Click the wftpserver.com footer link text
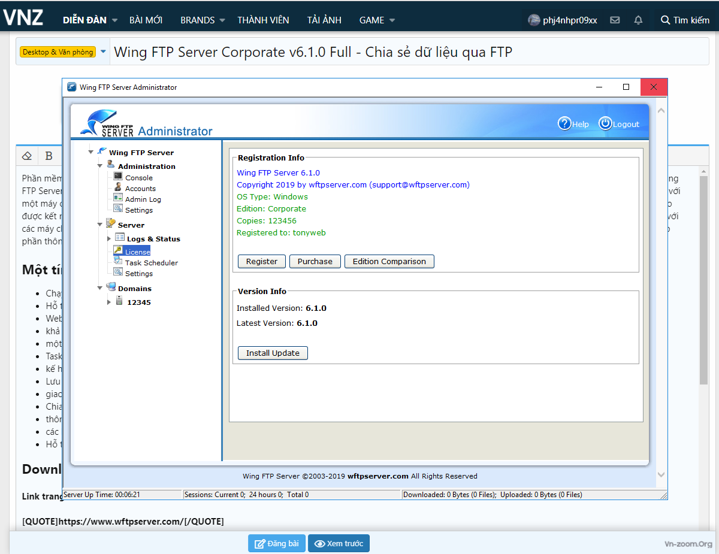719x554 pixels. click(378, 476)
